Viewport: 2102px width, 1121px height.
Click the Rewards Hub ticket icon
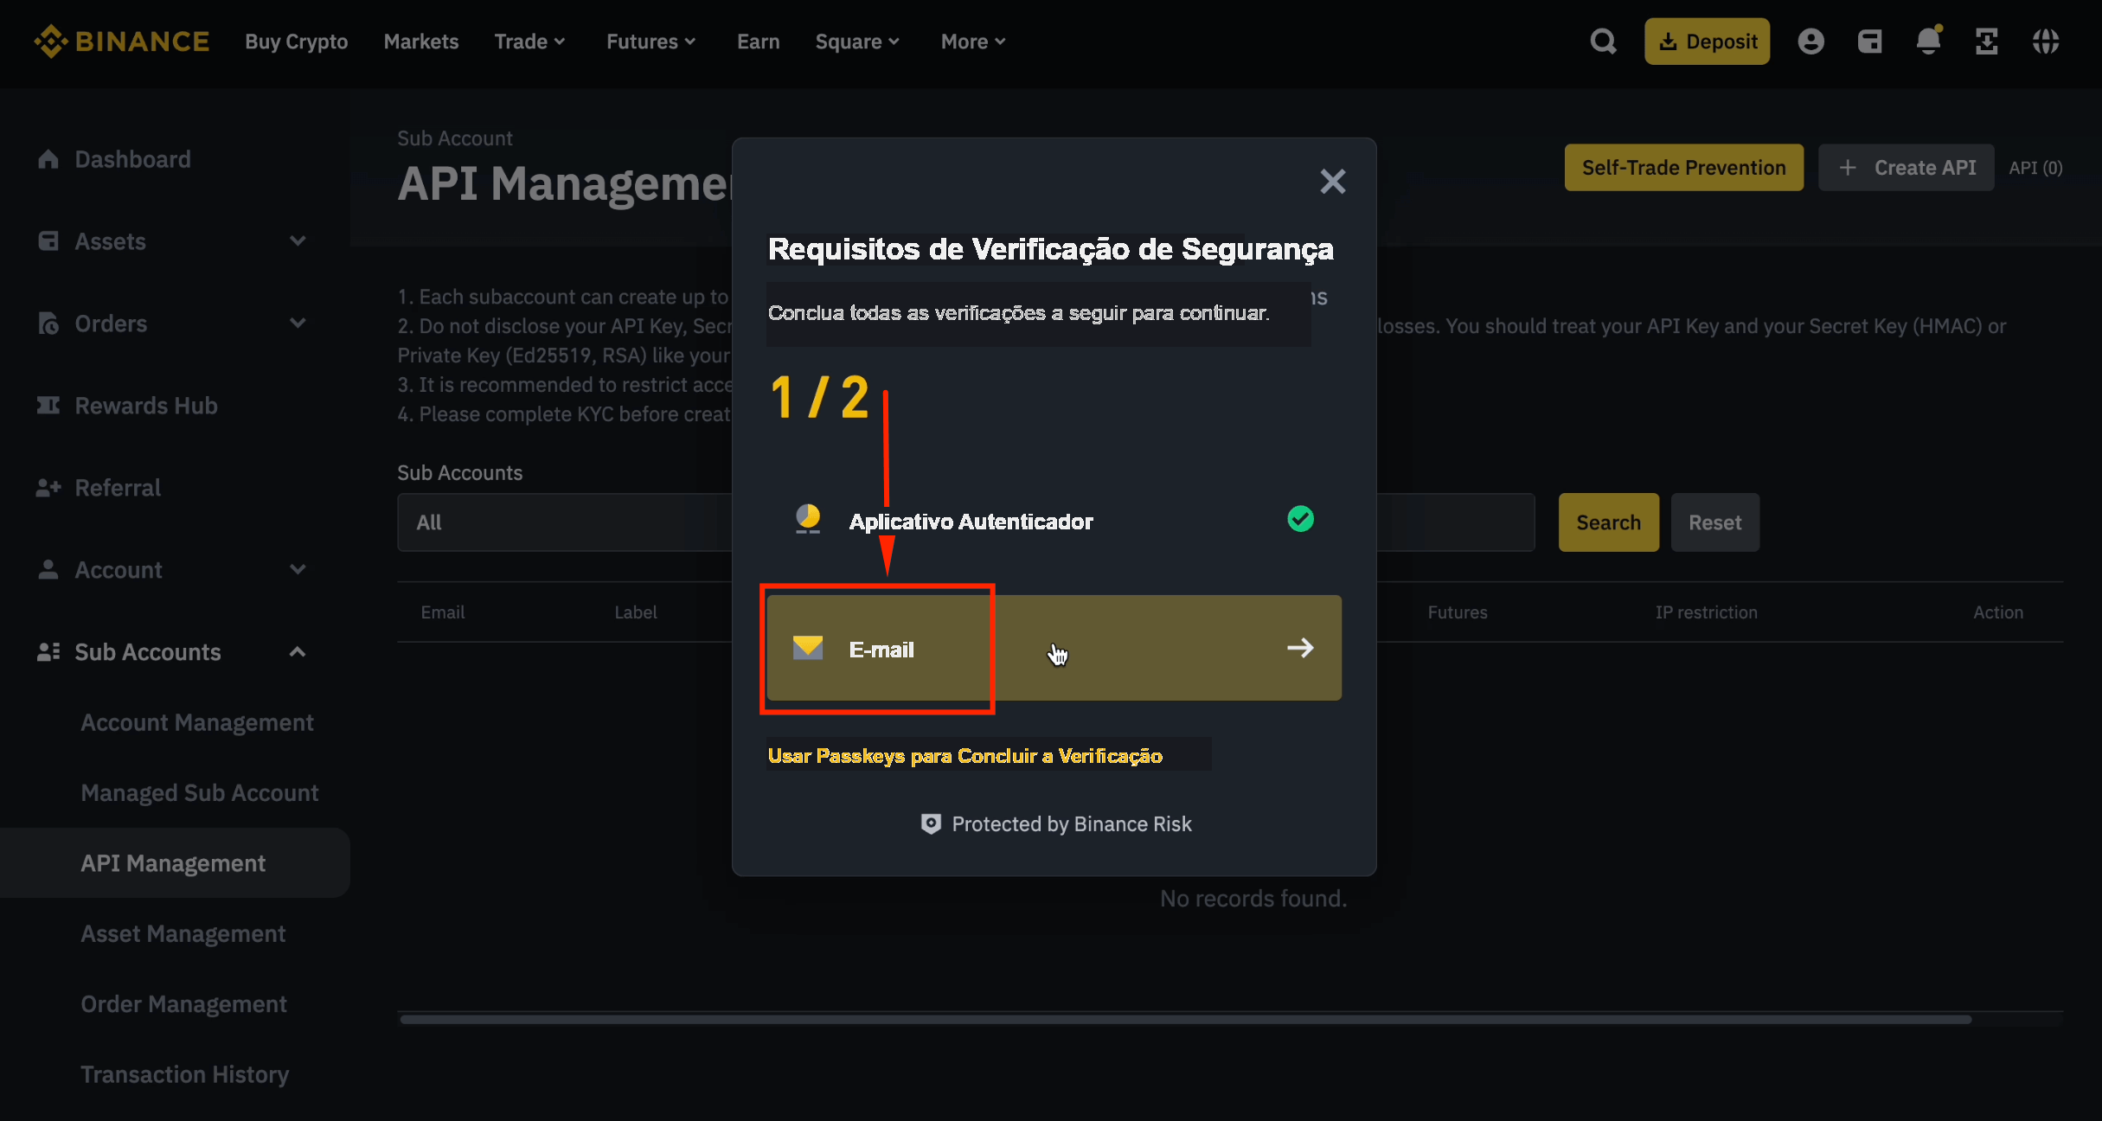click(48, 406)
